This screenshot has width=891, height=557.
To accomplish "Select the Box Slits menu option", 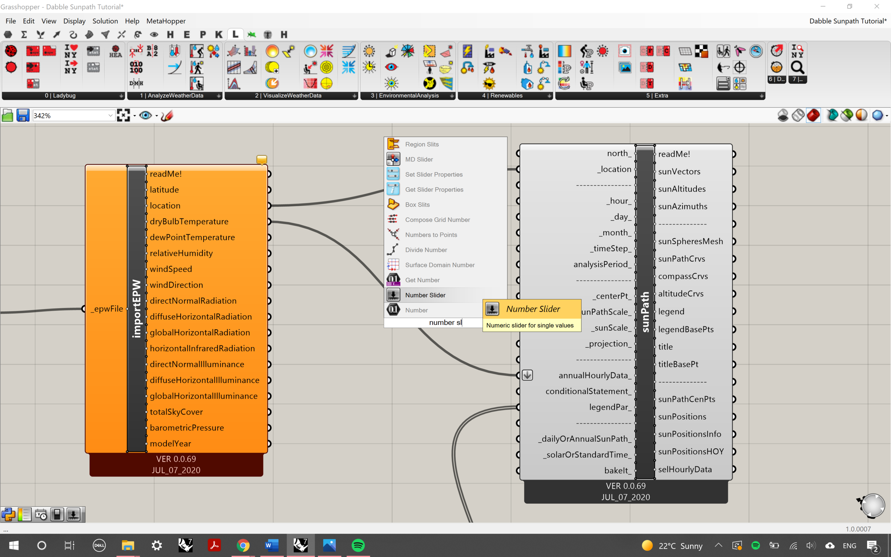I will click(417, 204).
